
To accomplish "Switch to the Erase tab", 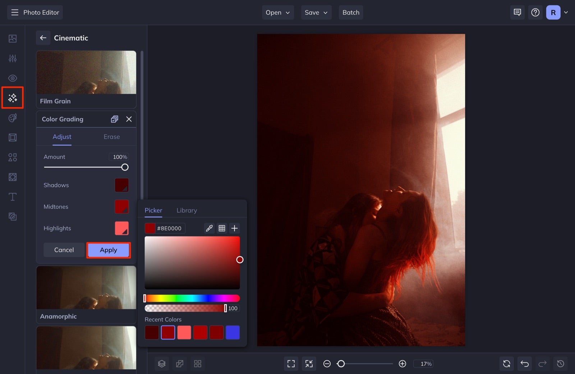I will click(112, 137).
